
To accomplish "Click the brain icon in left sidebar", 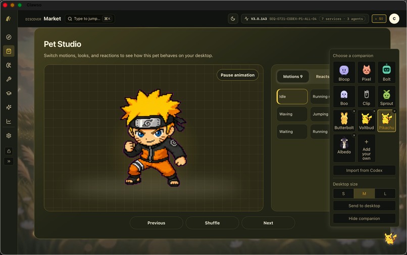I will pos(9,65).
